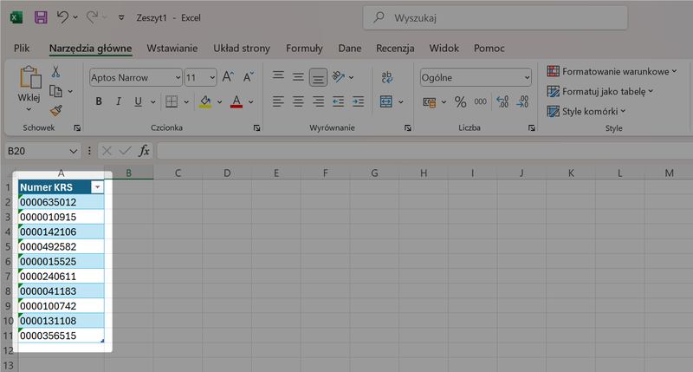
Task: Decrease indent
Action: click(x=338, y=101)
